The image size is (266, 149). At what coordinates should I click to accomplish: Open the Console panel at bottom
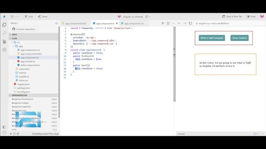pyautogui.click(x=181, y=134)
